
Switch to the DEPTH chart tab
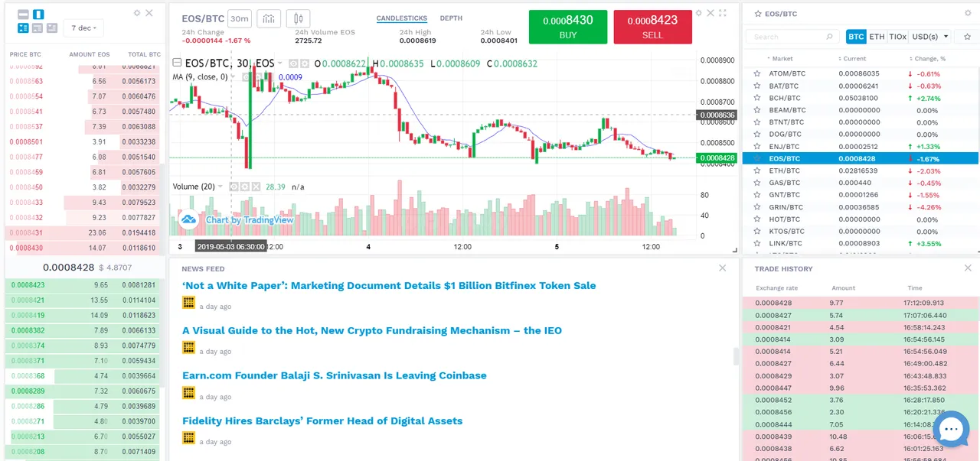pos(451,18)
